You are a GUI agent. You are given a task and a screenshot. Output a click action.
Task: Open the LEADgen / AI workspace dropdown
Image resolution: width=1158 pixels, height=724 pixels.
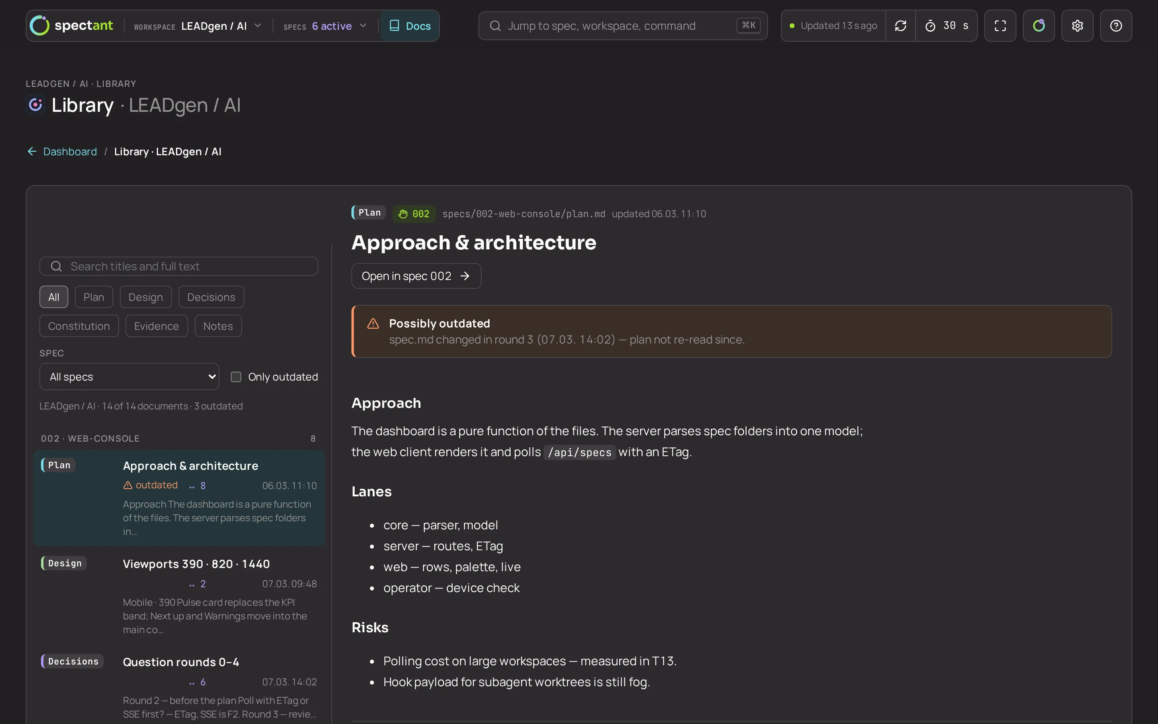pos(198,26)
